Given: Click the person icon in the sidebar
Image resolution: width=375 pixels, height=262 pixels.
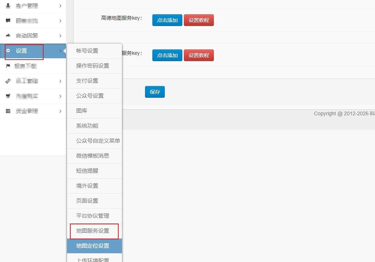Looking at the screenshot, I should click(x=8, y=6).
